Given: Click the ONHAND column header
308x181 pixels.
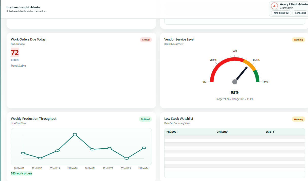Looking at the screenshot, I should click(x=222, y=132).
